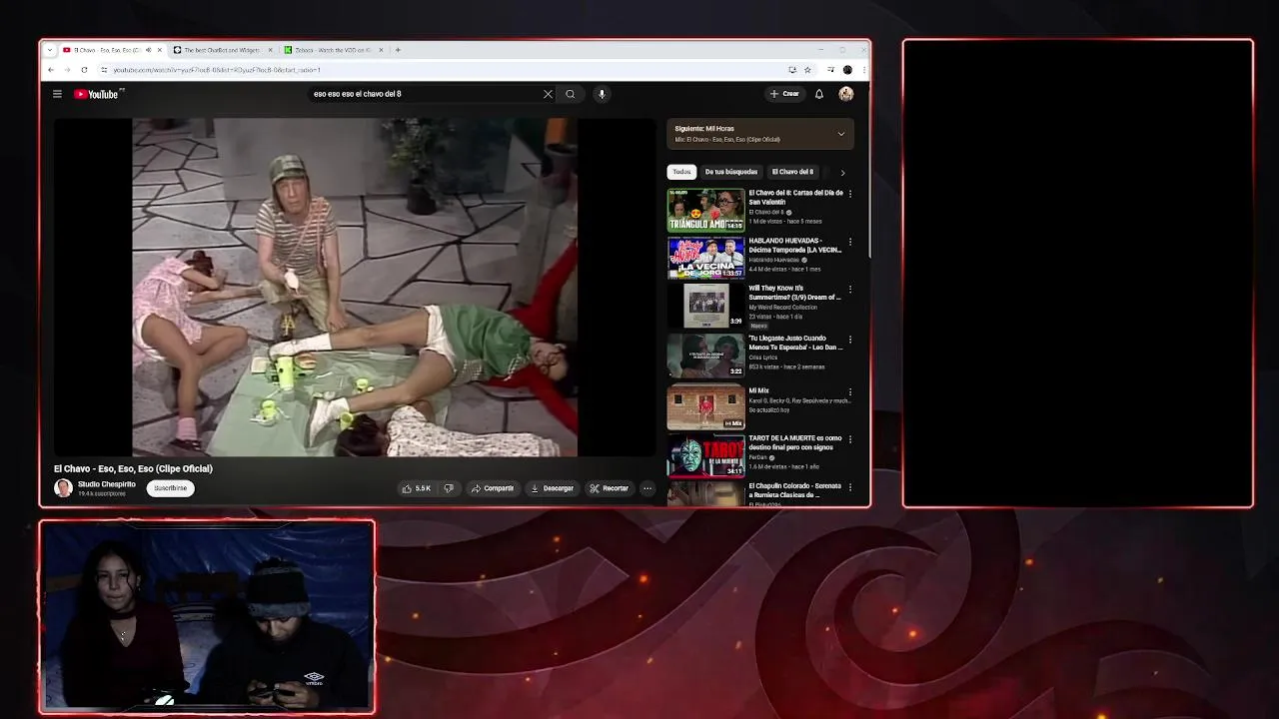Image resolution: width=1279 pixels, height=719 pixels.
Task: Open options for El Chapulín Colorado Serenata
Action: coord(850,487)
